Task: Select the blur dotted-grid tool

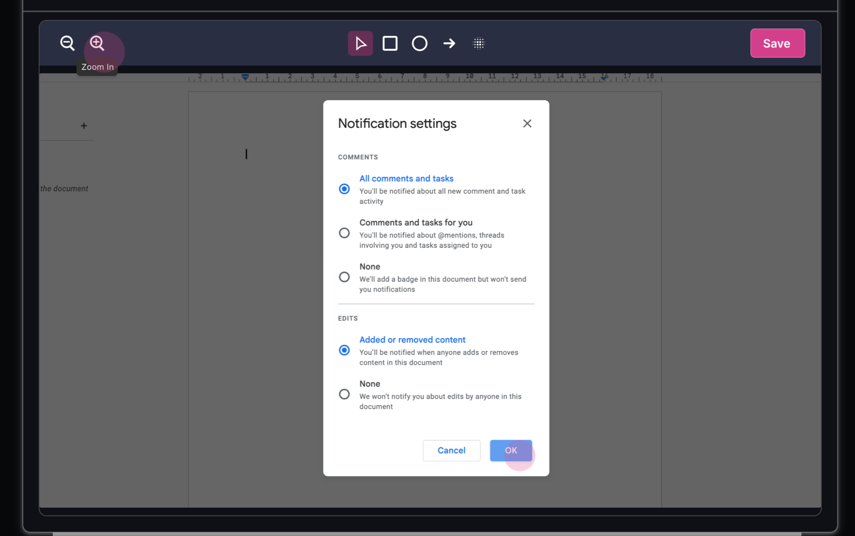Action: 479,43
